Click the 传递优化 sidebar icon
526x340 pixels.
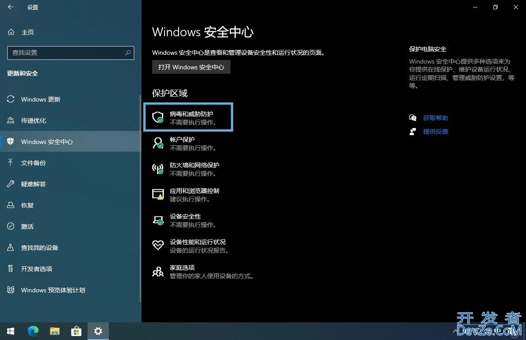pyautogui.click(x=11, y=120)
